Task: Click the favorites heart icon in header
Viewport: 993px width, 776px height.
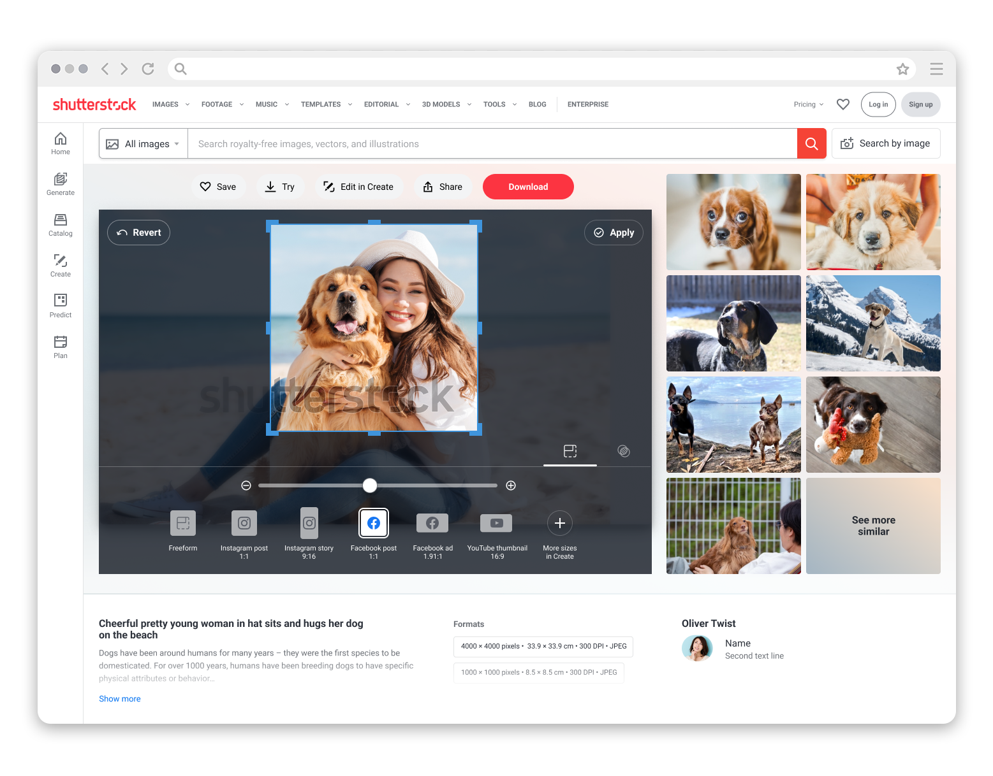Action: click(843, 104)
